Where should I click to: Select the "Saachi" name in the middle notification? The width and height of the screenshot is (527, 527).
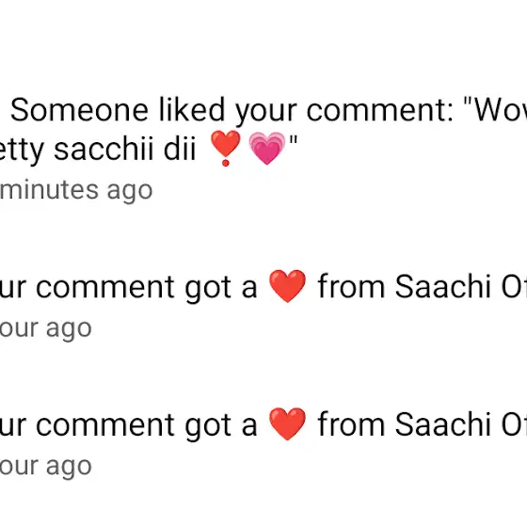443,286
